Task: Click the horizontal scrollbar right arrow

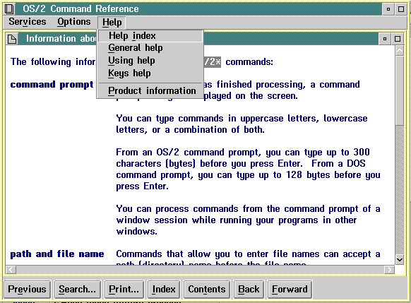Action: (x=390, y=269)
